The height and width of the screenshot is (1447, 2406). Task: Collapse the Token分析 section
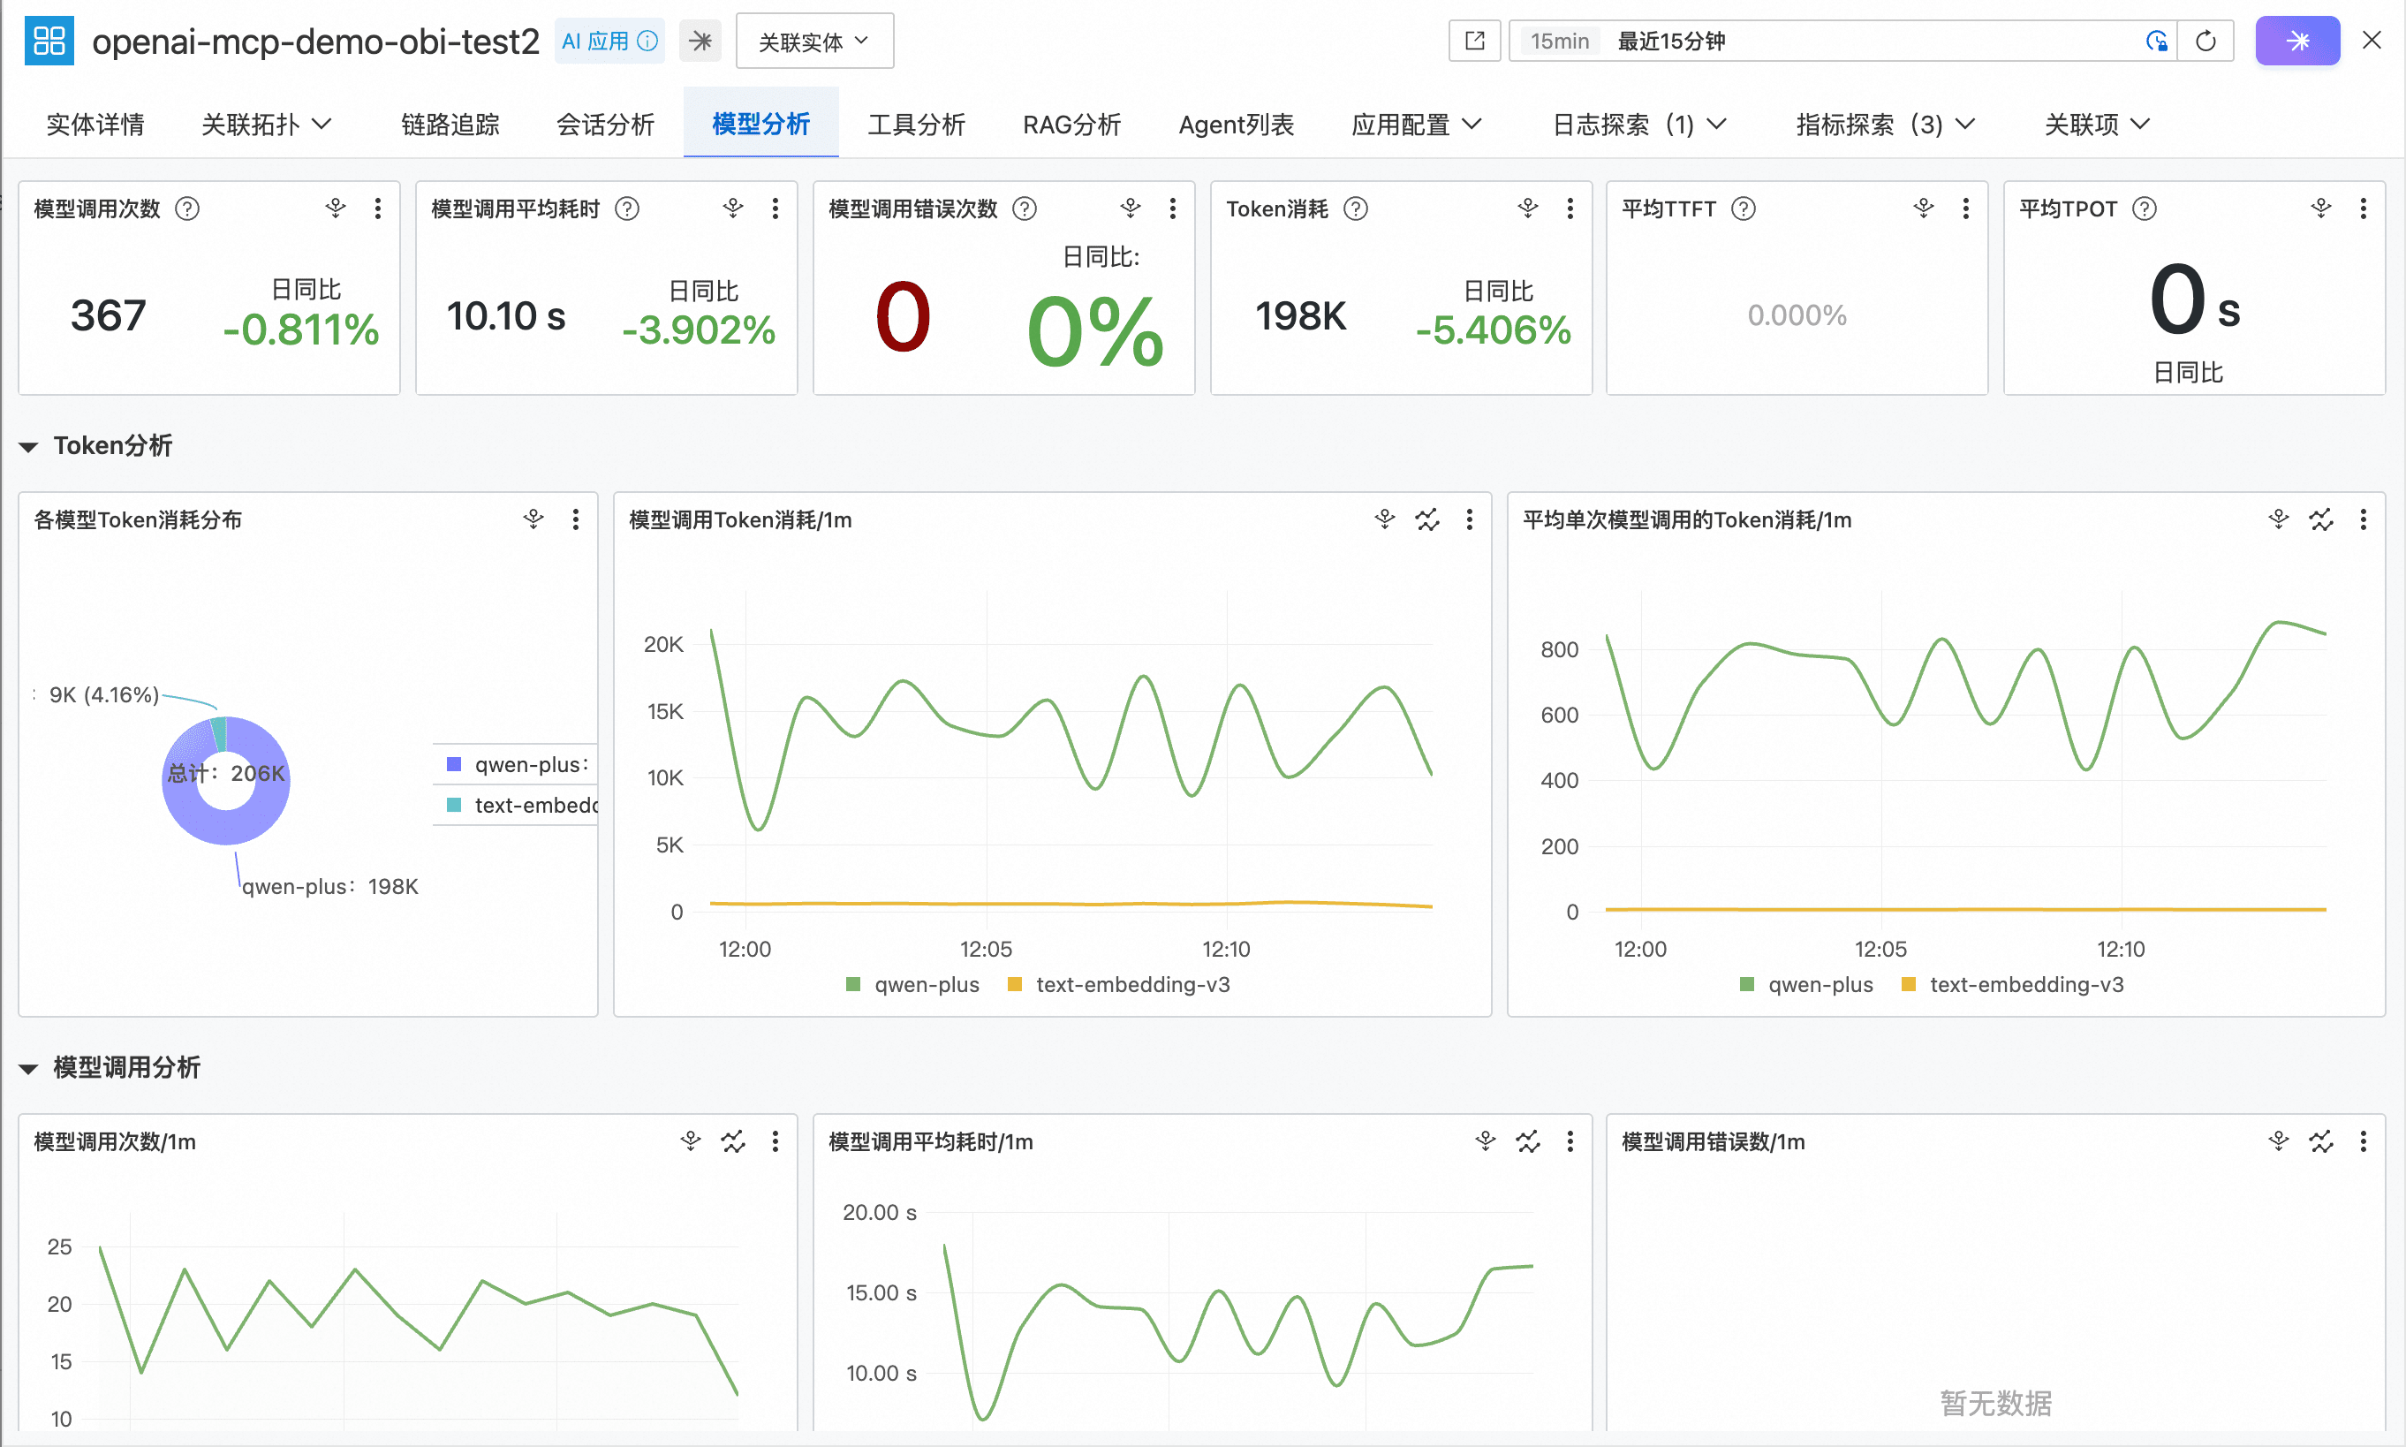[x=28, y=447]
